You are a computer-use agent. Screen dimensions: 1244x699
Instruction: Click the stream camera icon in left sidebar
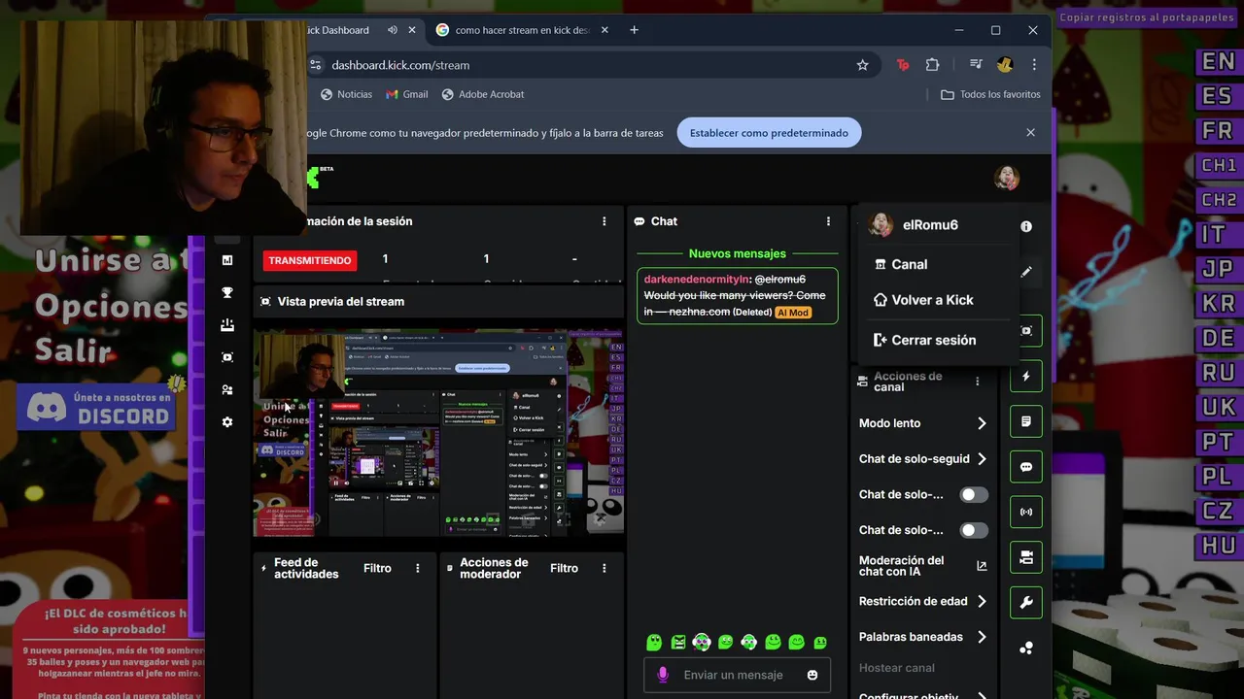[227, 357]
